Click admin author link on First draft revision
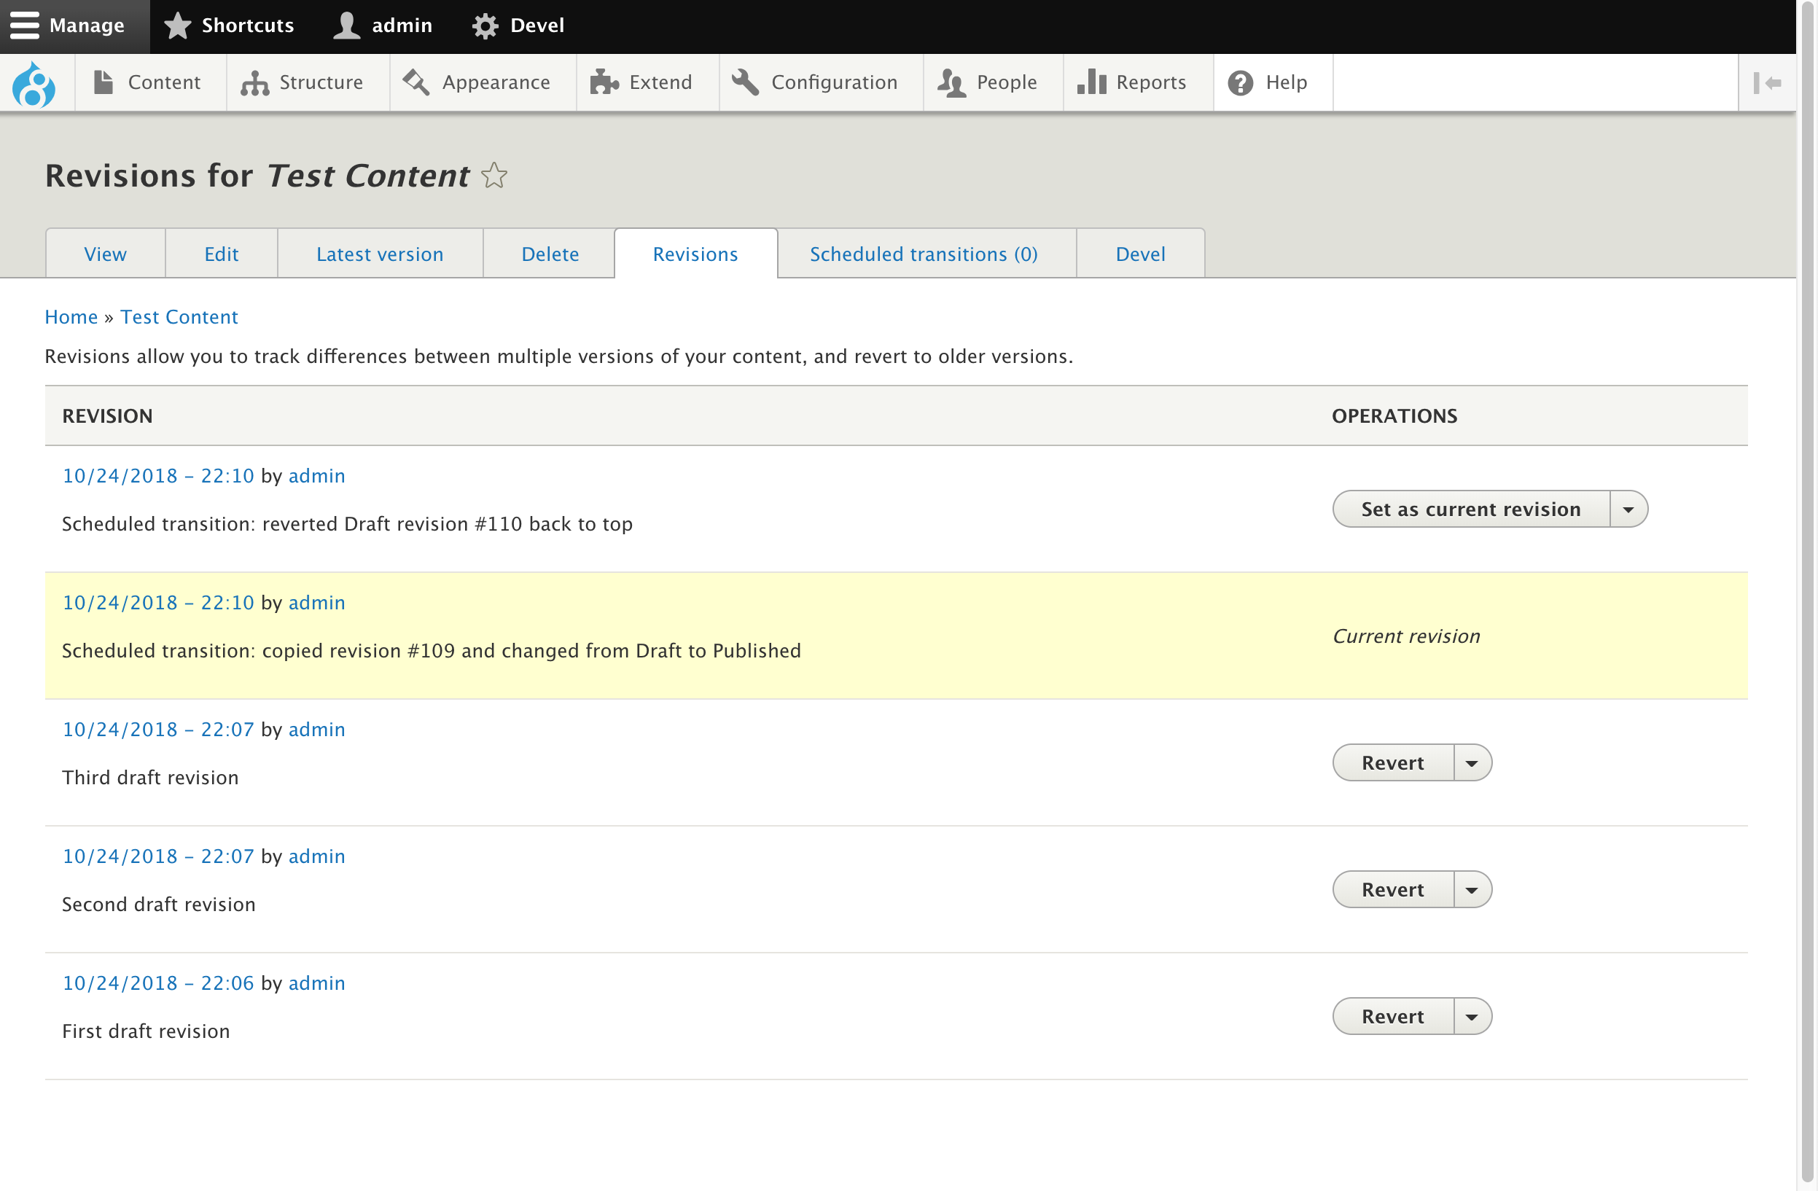The height and width of the screenshot is (1191, 1818). coord(317,983)
